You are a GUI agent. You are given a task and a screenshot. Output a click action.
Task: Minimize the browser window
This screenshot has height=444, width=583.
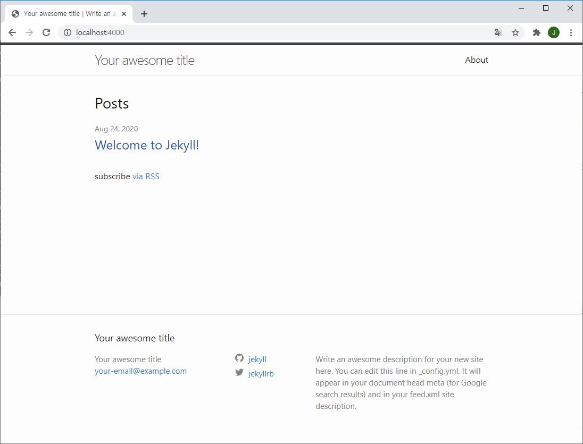521,8
